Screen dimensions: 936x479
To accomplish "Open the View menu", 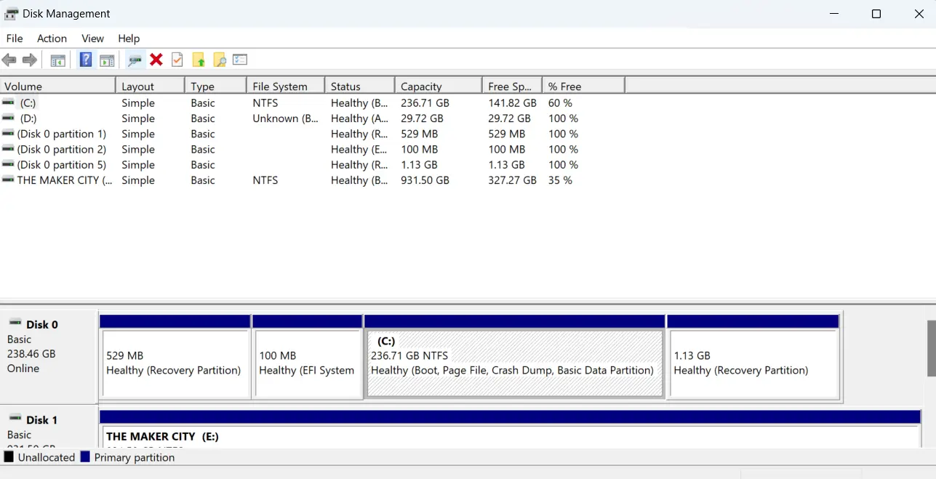I will point(92,39).
